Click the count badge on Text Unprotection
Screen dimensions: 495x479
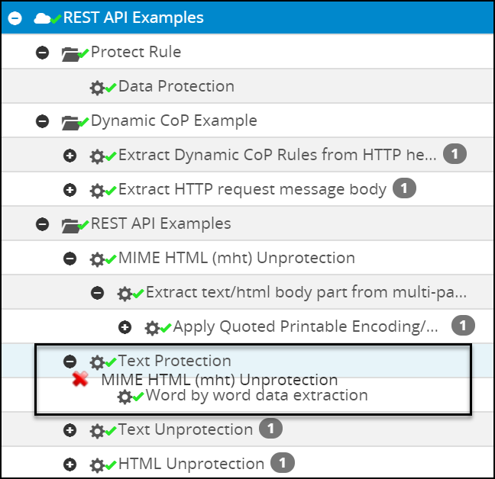click(x=270, y=429)
